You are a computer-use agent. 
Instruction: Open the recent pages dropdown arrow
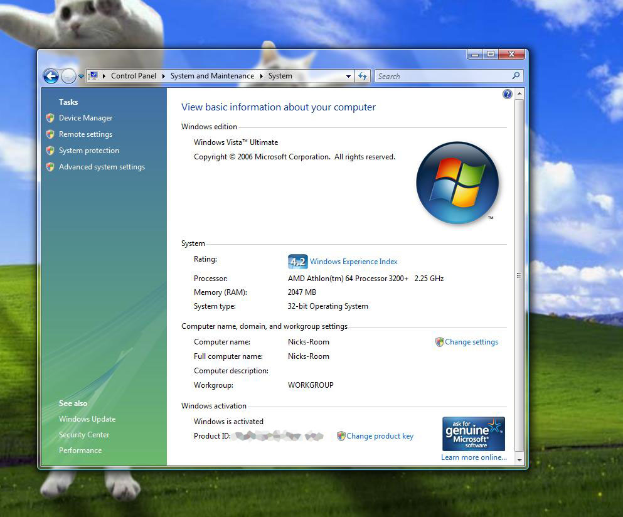81,77
